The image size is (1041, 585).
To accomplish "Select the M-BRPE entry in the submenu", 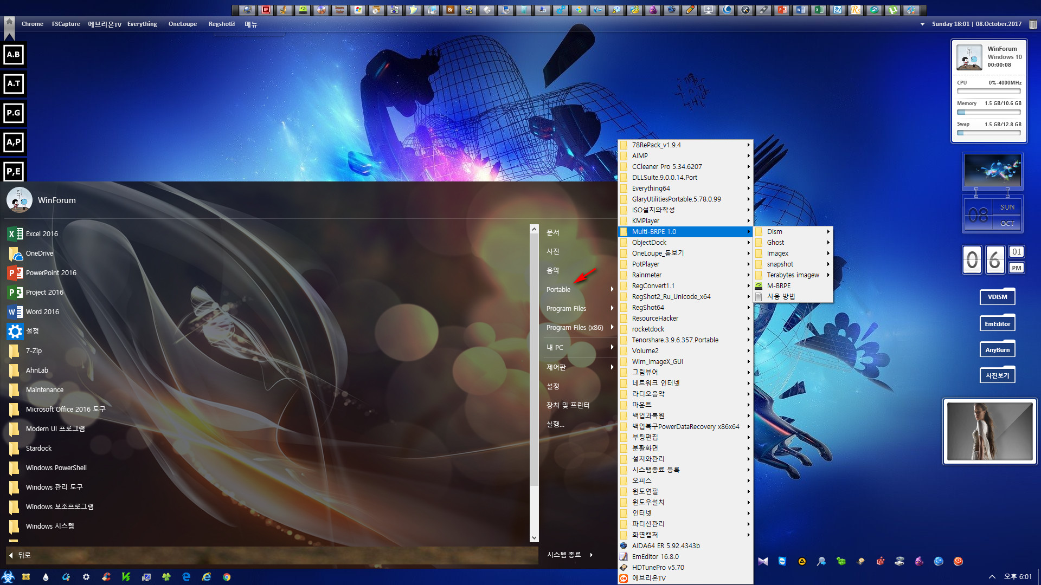I will coord(793,286).
